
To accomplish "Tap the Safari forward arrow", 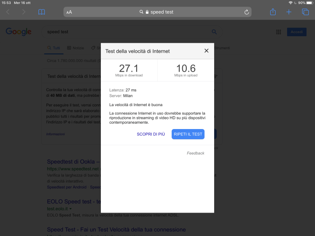I will click(x=24, y=12).
